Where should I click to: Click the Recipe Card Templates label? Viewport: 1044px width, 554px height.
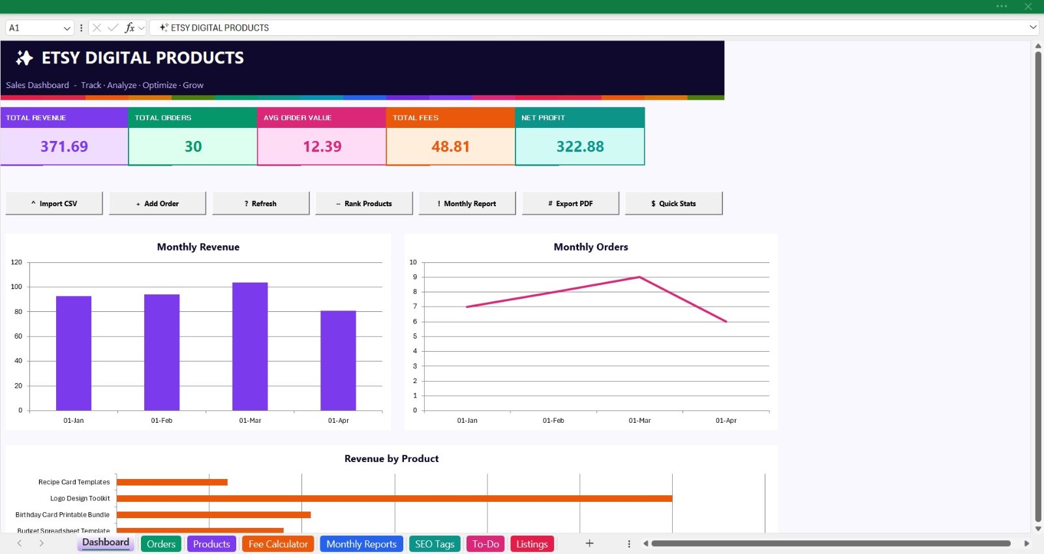point(74,482)
